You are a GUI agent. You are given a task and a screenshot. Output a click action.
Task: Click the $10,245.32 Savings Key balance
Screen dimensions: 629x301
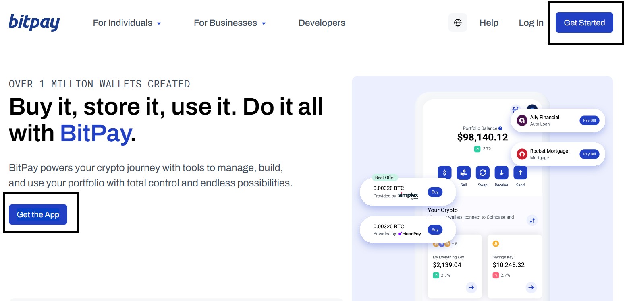[x=509, y=265]
